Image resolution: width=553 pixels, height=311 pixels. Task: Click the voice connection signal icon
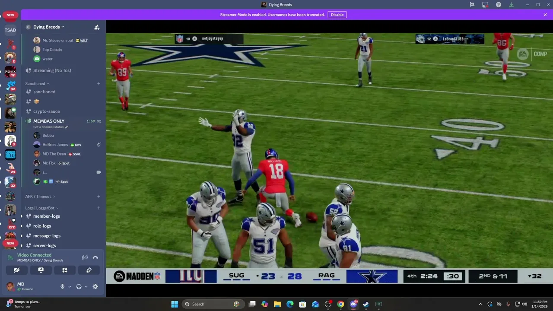click(x=10, y=257)
